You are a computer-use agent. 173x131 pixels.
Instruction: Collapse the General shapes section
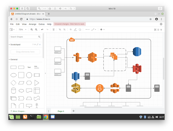(14, 59)
